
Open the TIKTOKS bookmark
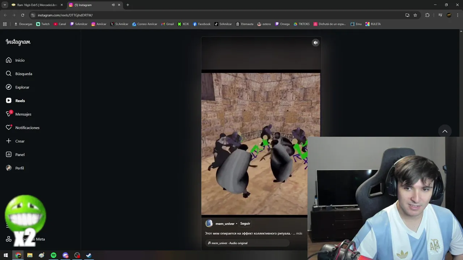pyautogui.click(x=302, y=24)
